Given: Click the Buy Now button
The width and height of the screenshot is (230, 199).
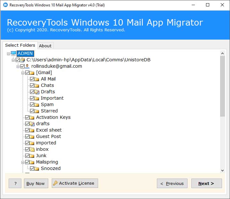Looking at the screenshot, I should tap(35, 183).
